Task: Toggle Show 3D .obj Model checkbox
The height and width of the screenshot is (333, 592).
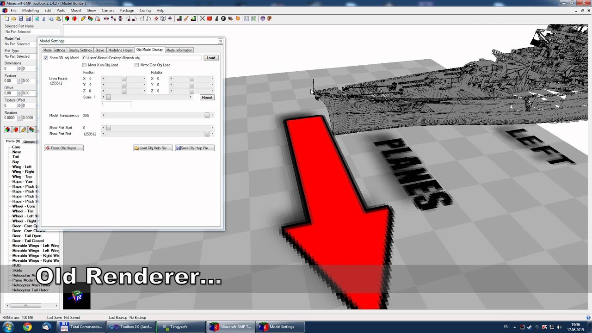Action: (46, 58)
